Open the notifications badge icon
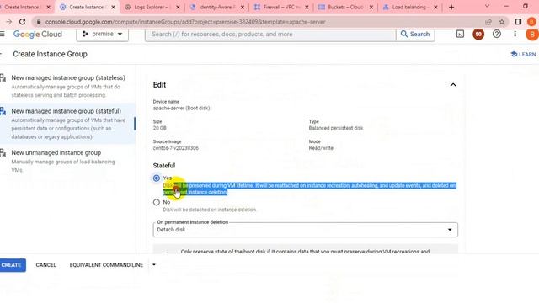 pos(478,34)
